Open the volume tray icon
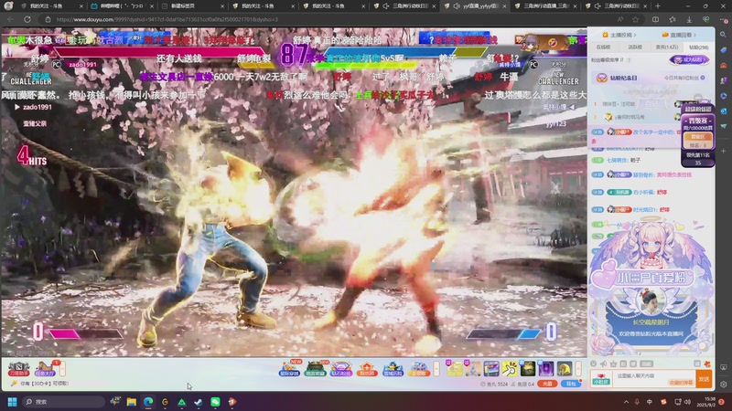 (687, 402)
